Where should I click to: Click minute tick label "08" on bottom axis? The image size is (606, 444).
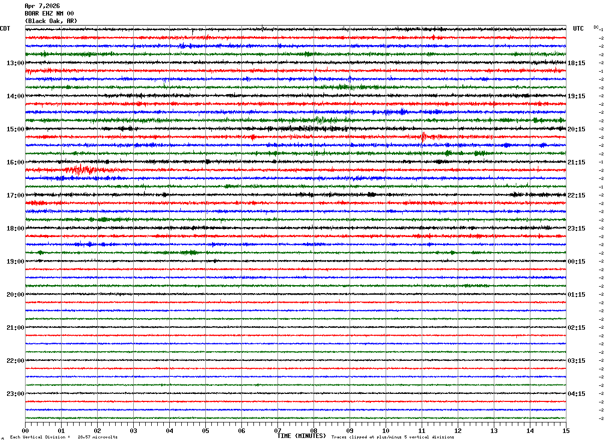pos(314,430)
